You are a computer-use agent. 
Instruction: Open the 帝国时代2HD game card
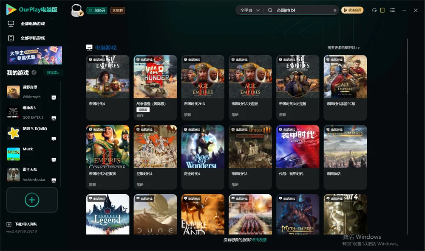click(203, 88)
